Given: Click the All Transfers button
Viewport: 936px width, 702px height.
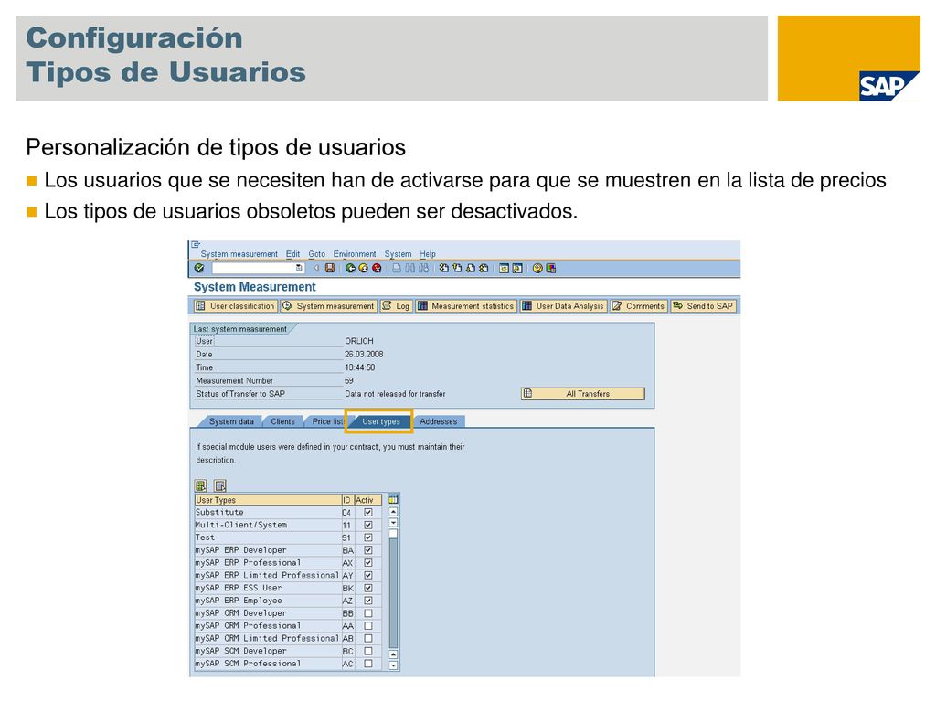Looking at the screenshot, I should [x=582, y=394].
